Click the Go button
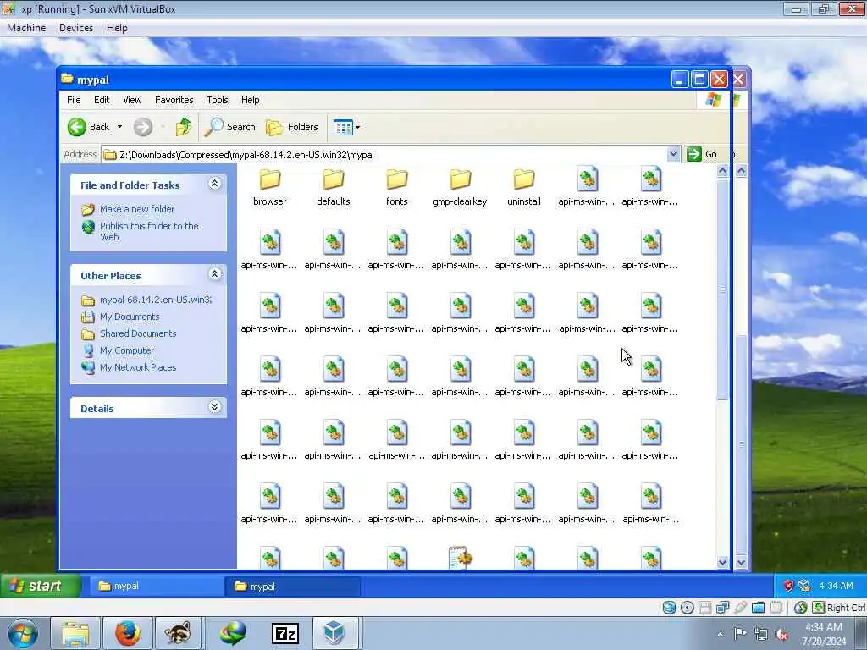 [702, 154]
